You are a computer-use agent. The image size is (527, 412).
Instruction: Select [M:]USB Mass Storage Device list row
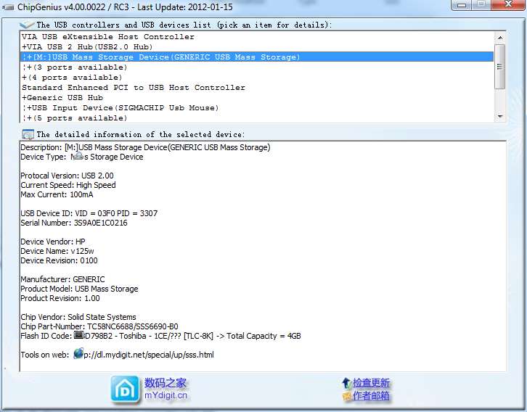[x=257, y=57]
